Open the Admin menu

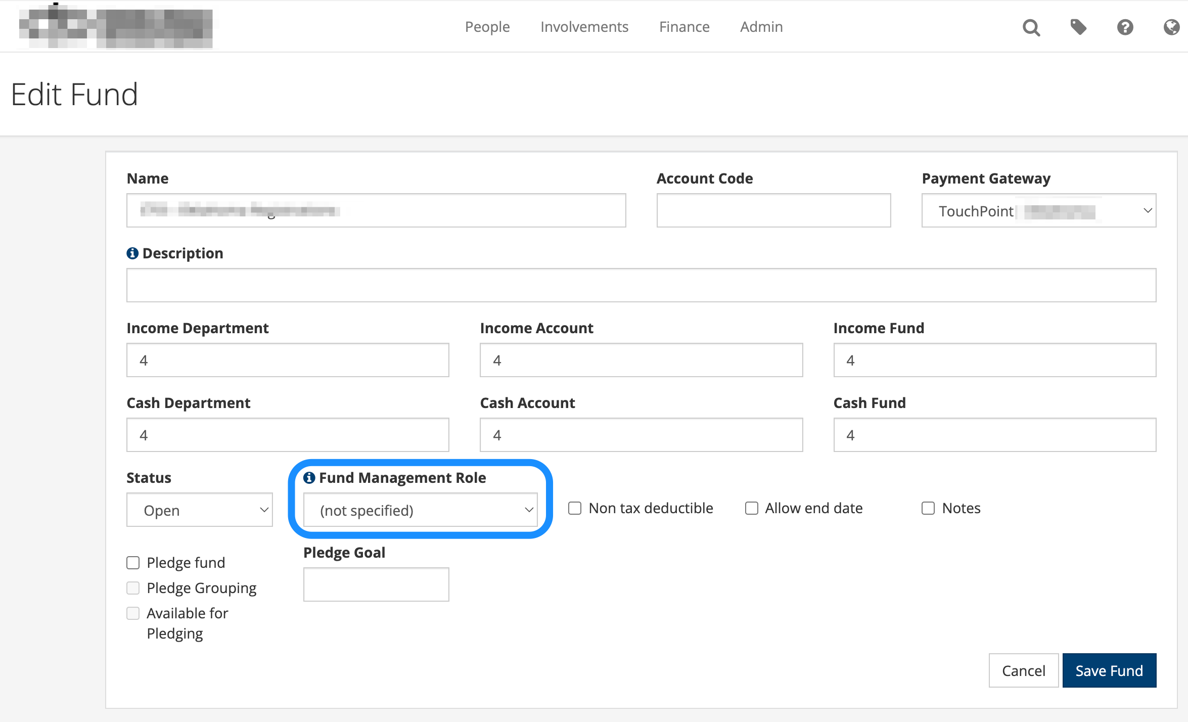tap(761, 27)
